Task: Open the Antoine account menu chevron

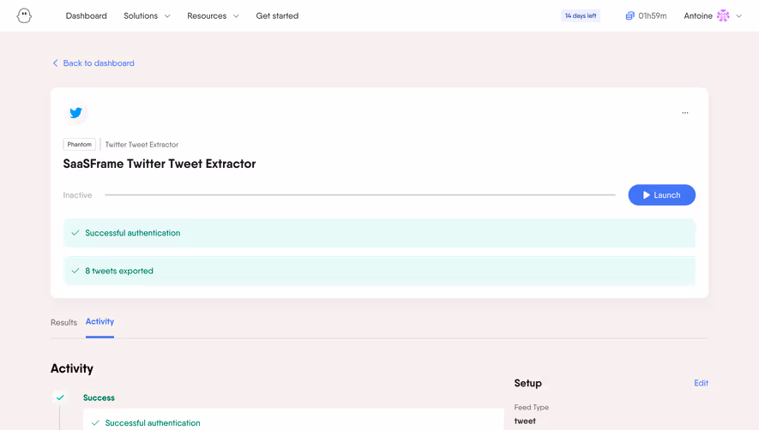Action: (738, 16)
